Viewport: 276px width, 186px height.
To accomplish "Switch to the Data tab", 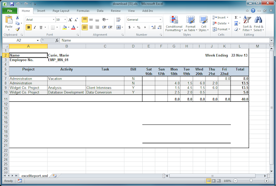I will click(100, 11).
